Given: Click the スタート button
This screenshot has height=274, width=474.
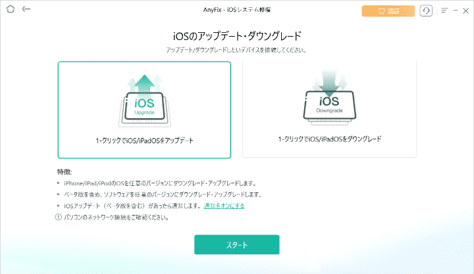Looking at the screenshot, I should 237,244.
